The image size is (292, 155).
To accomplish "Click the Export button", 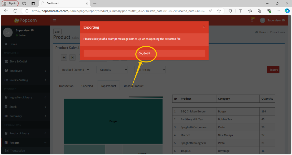I will point(273,70).
